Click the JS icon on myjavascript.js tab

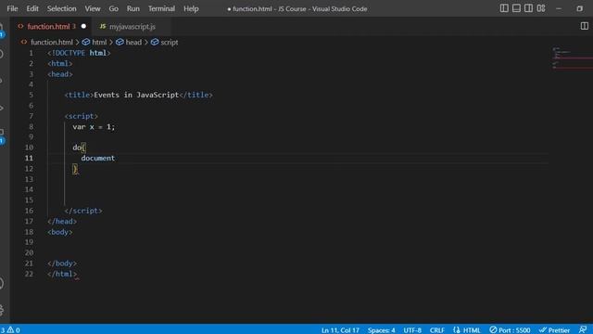(103, 26)
